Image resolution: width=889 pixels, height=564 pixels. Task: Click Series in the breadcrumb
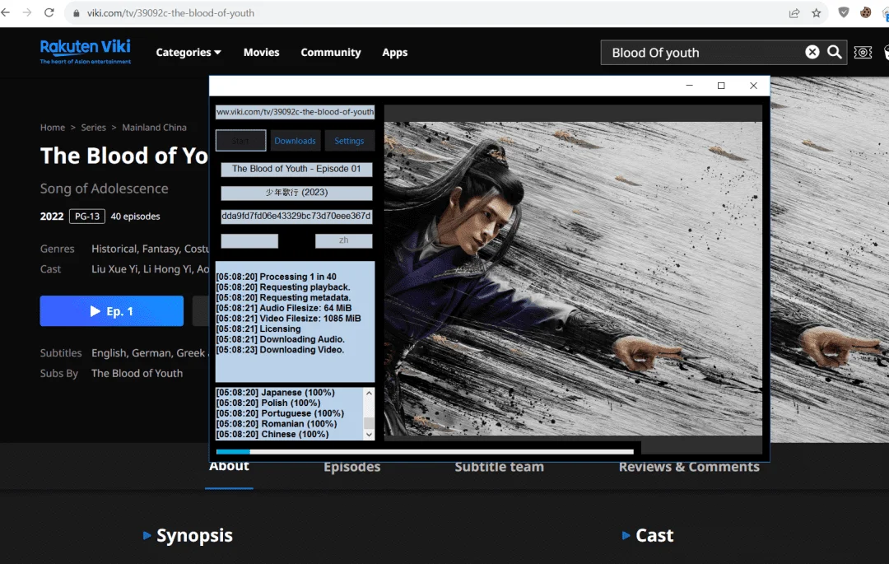coord(94,128)
